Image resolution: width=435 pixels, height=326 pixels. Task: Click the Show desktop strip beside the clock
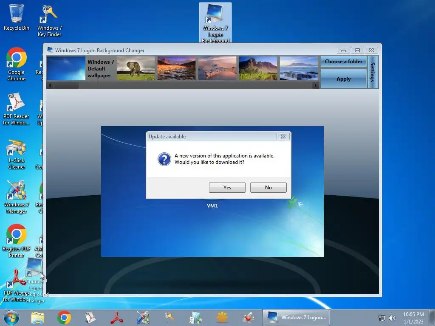point(432,318)
